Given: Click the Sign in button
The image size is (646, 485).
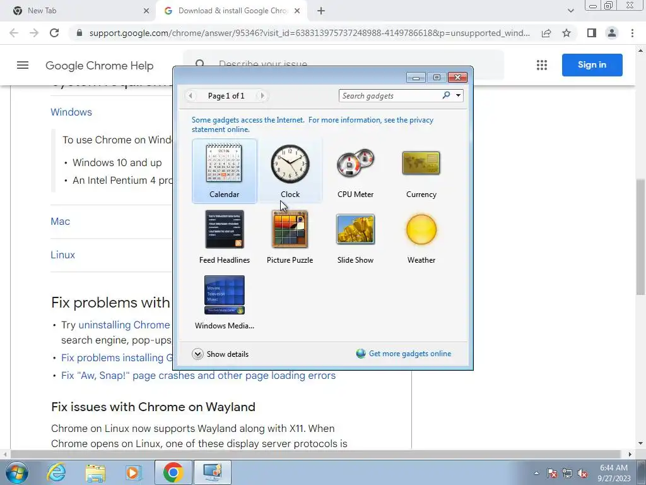Looking at the screenshot, I should 592,65.
